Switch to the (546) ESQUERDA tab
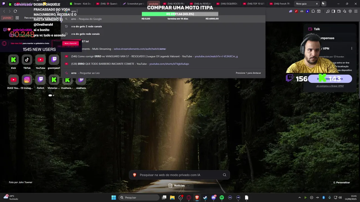360x202 pixels. pos(228,4)
